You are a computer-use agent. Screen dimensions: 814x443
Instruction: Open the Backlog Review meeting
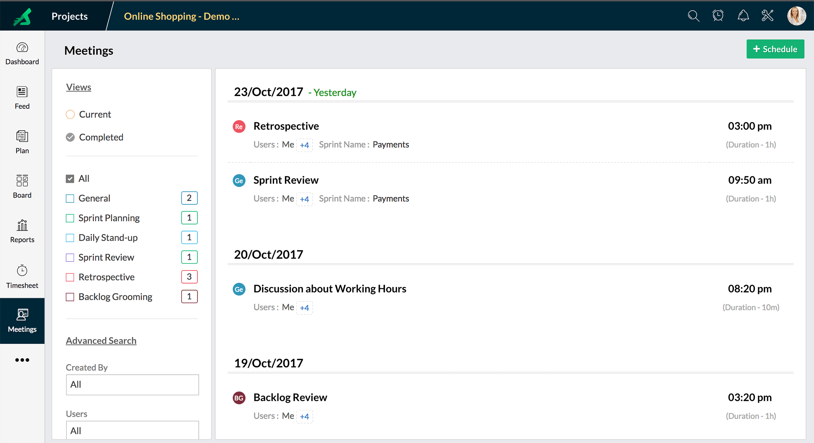(x=290, y=397)
